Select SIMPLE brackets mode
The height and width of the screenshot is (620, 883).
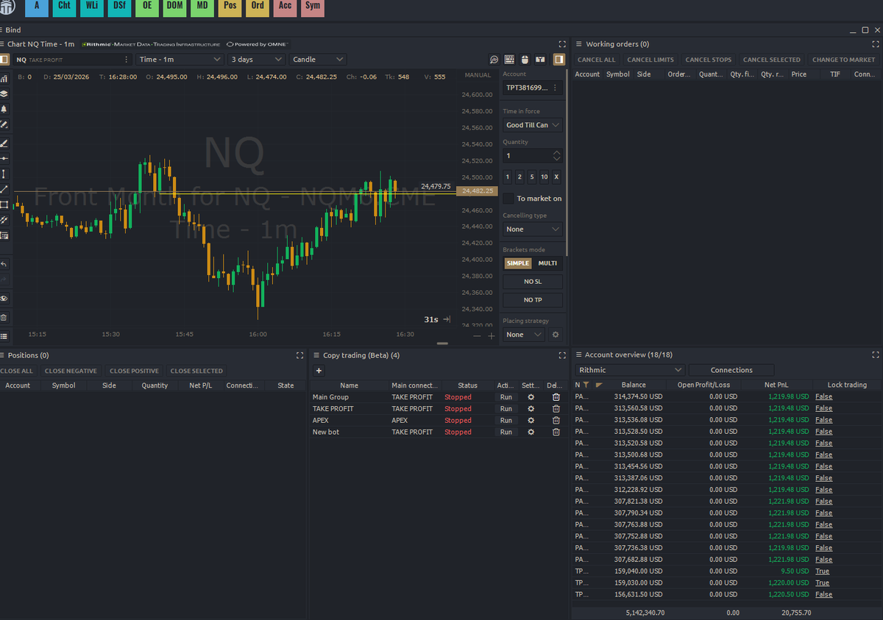pos(518,263)
